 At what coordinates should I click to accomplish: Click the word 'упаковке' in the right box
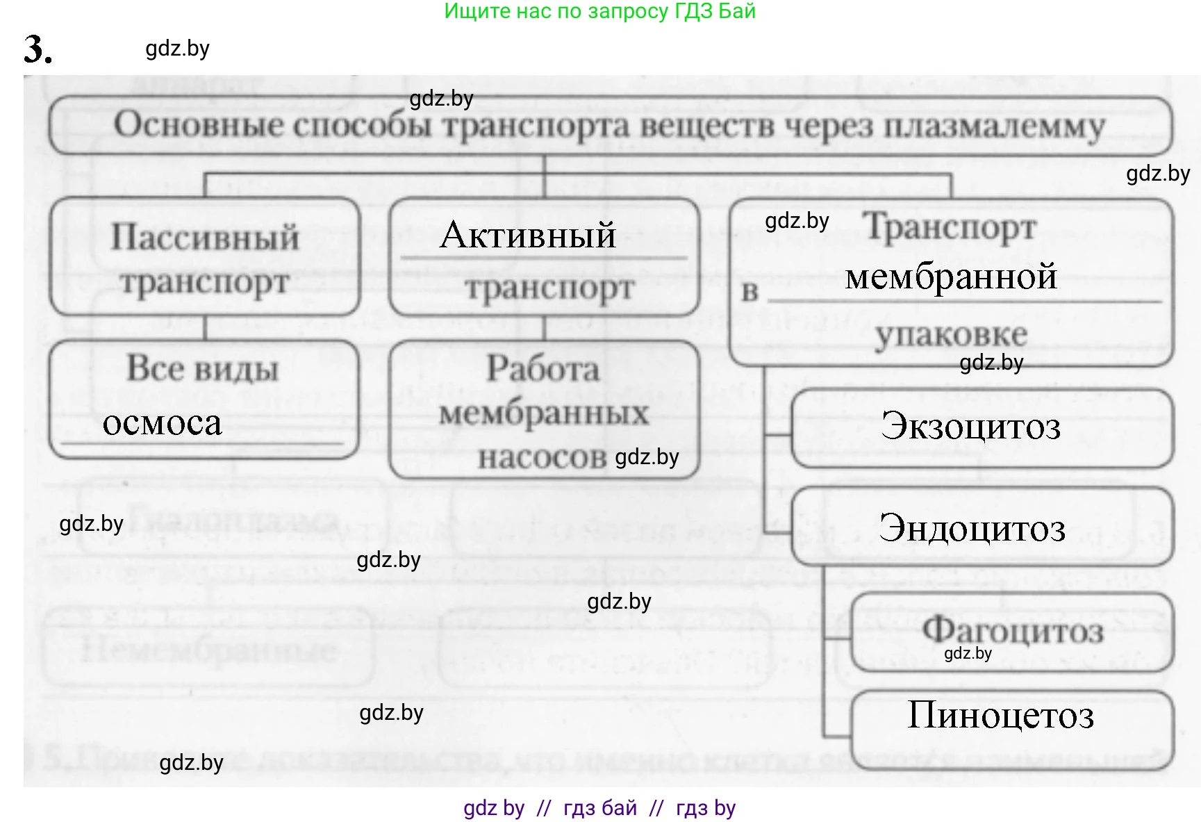(x=950, y=334)
